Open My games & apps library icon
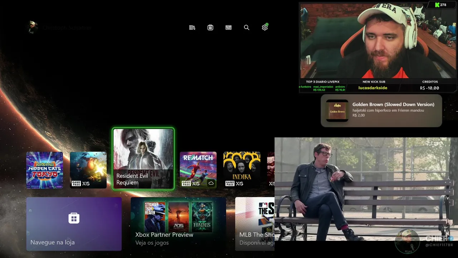Viewport: 458px width, 258px height. coord(192,28)
